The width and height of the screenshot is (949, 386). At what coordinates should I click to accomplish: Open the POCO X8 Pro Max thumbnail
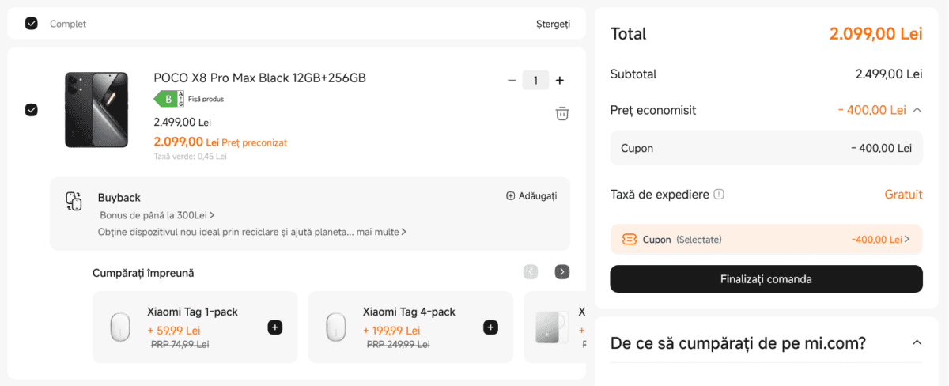coord(96,110)
